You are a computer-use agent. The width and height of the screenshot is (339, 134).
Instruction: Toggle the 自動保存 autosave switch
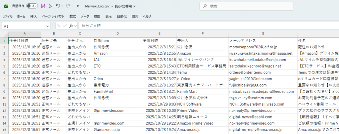(x=32, y=6)
